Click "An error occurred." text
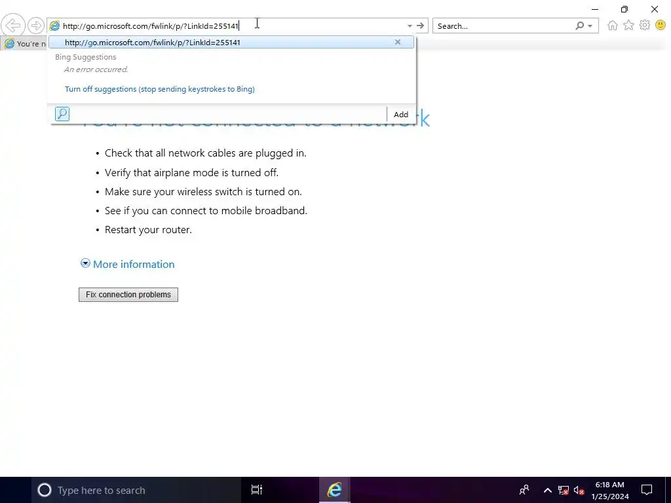Image resolution: width=671 pixels, height=503 pixels. (96, 69)
